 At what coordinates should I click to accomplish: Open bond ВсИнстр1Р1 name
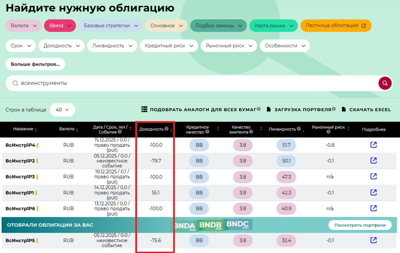pos(20,193)
